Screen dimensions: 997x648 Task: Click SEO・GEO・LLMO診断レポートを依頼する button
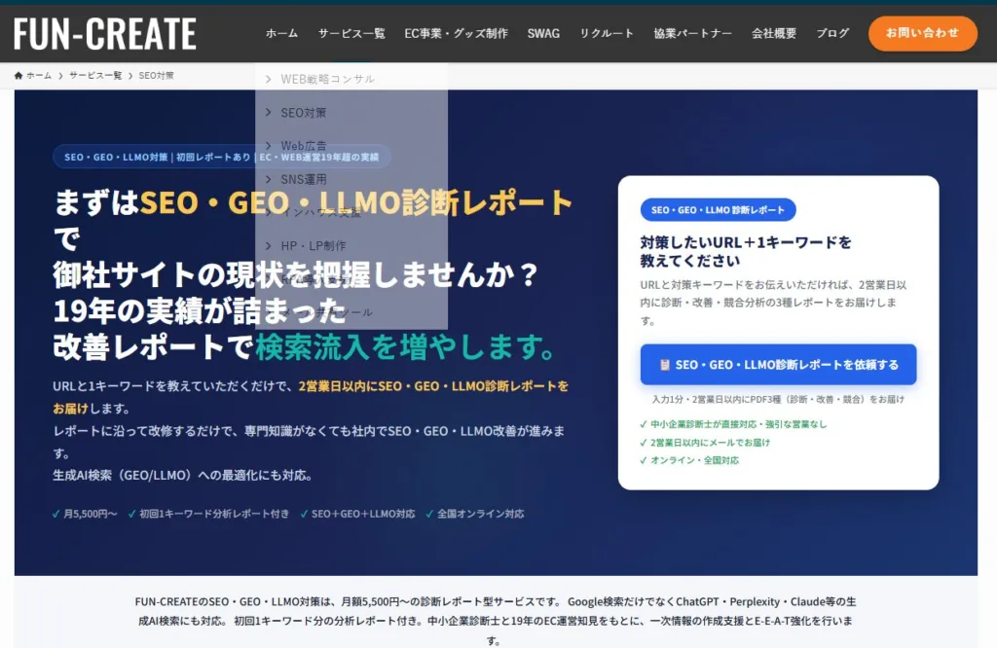pyautogui.click(x=778, y=365)
